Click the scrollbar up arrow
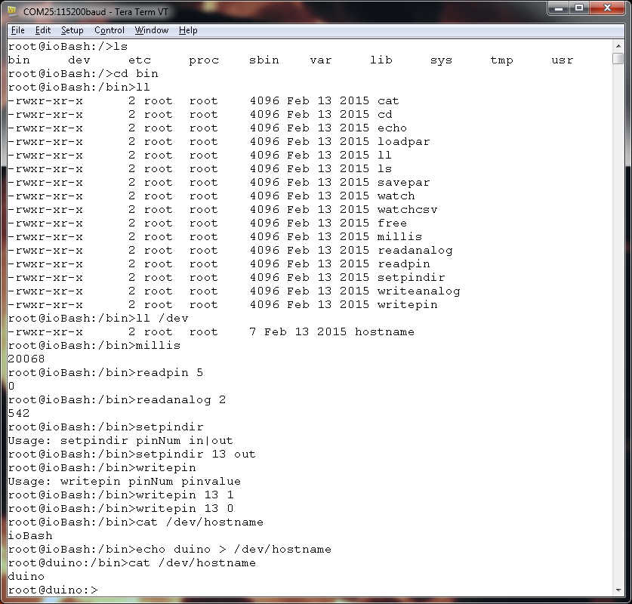The width and height of the screenshot is (632, 604). (618, 45)
